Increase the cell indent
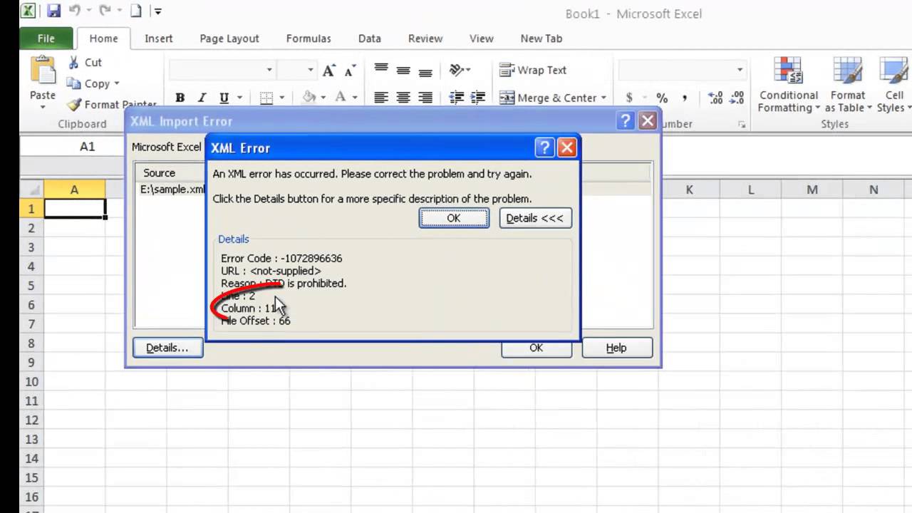 478,98
